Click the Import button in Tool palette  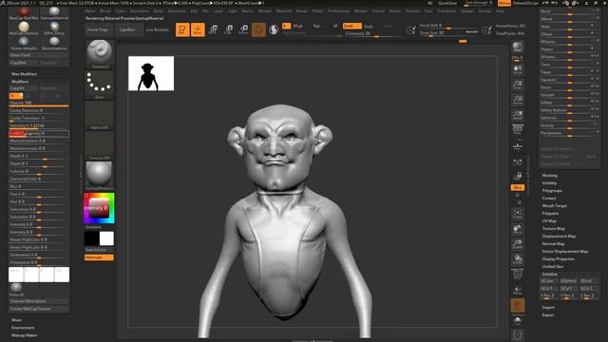point(548,308)
